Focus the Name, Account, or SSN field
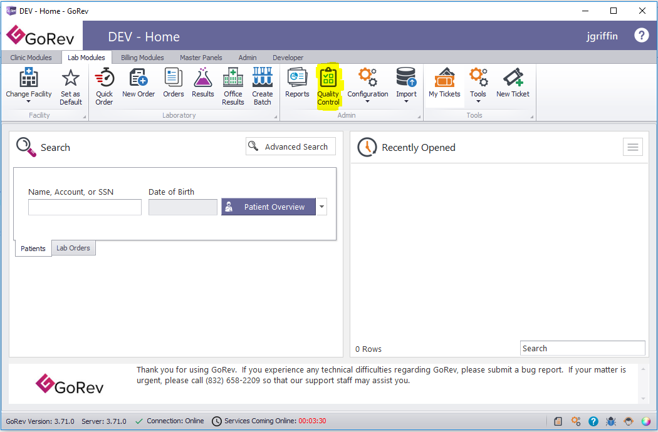The height and width of the screenshot is (432, 658). [x=85, y=207]
